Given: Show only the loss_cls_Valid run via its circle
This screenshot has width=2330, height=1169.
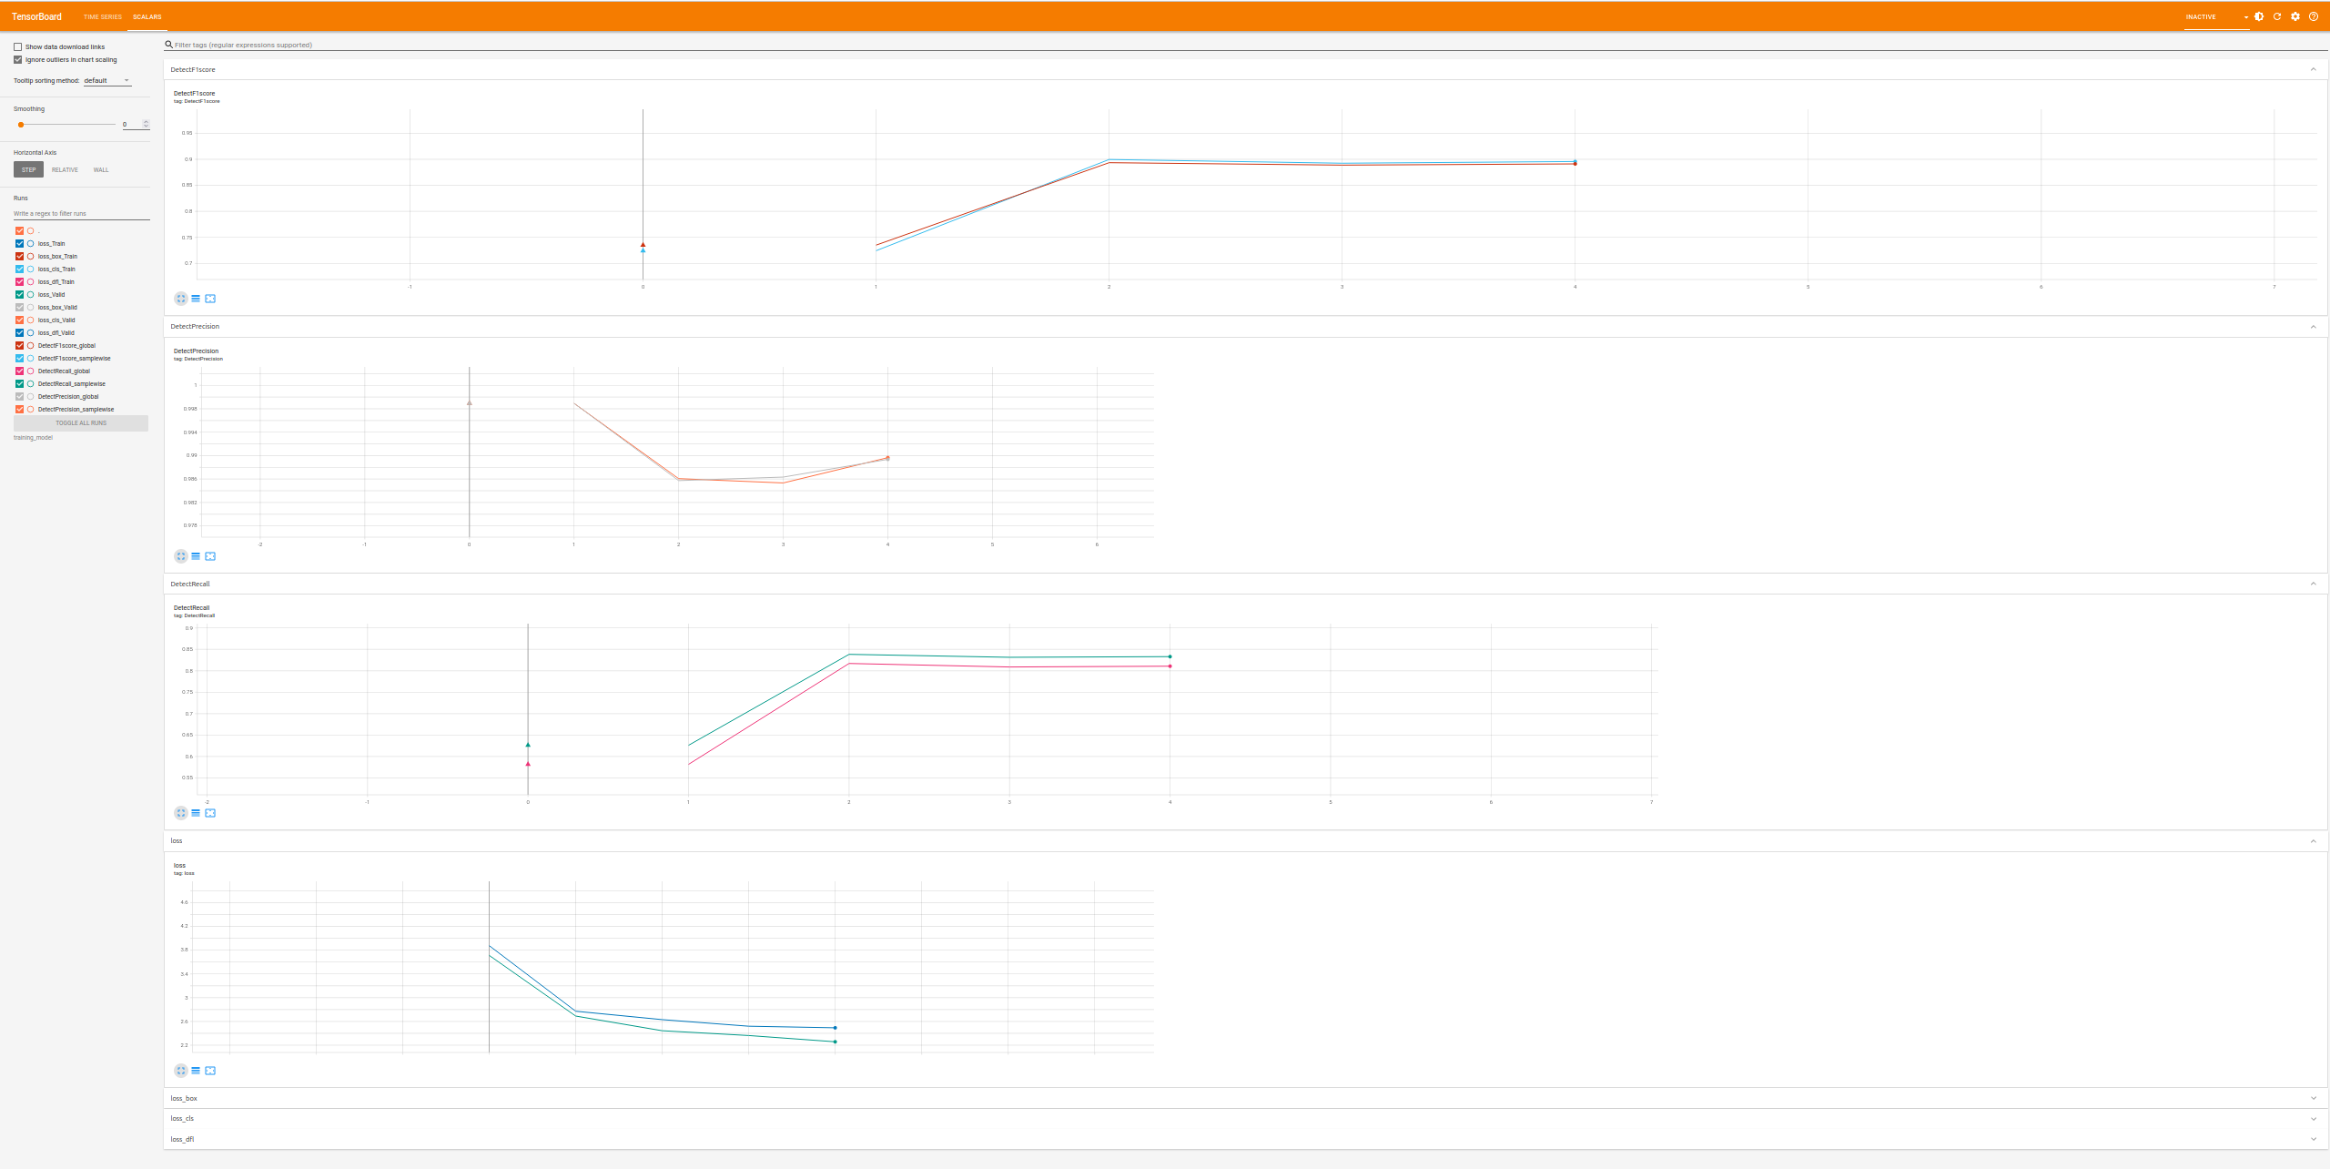Looking at the screenshot, I should pyautogui.click(x=30, y=320).
